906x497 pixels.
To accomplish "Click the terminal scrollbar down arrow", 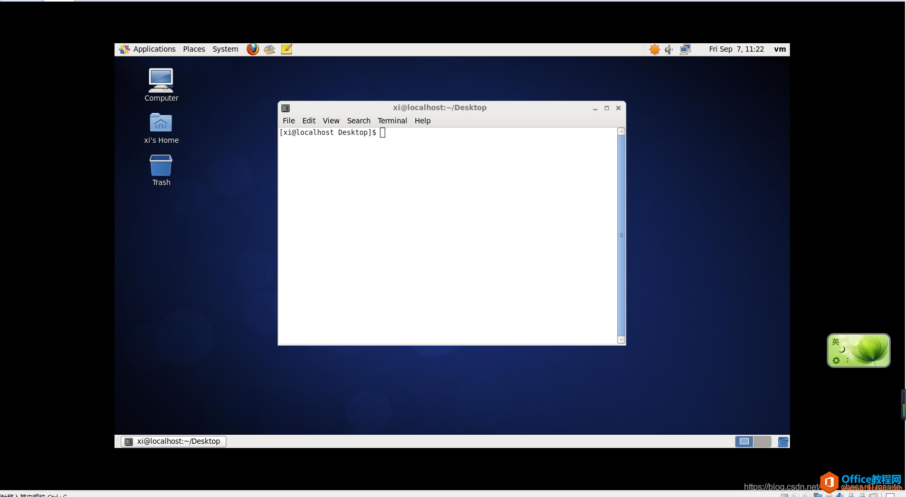I will (621, 340).
